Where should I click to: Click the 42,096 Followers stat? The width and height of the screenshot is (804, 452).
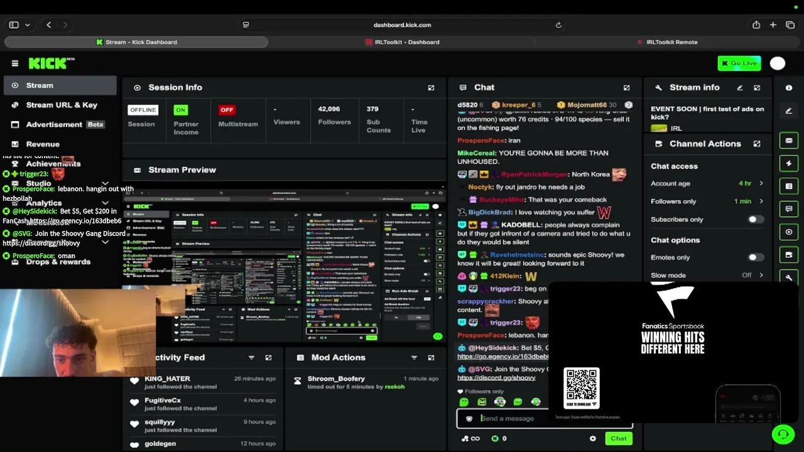tap(334, 115)
